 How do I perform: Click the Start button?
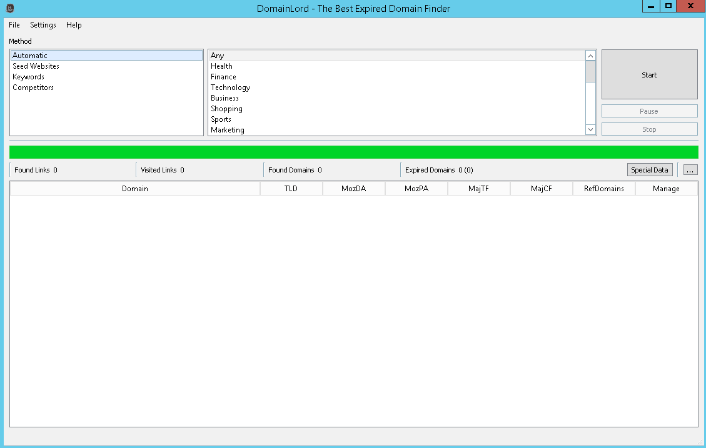pyautogui.click(x=649, y=75)
